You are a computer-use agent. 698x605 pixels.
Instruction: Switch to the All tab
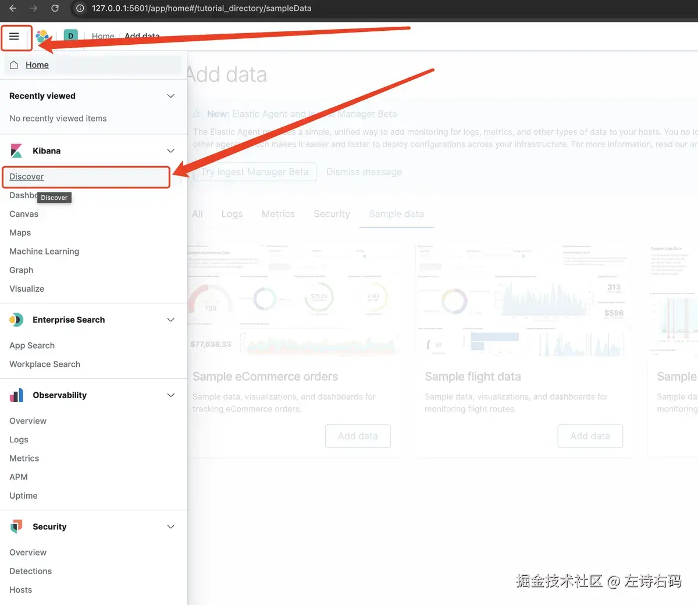coord(198,214)
